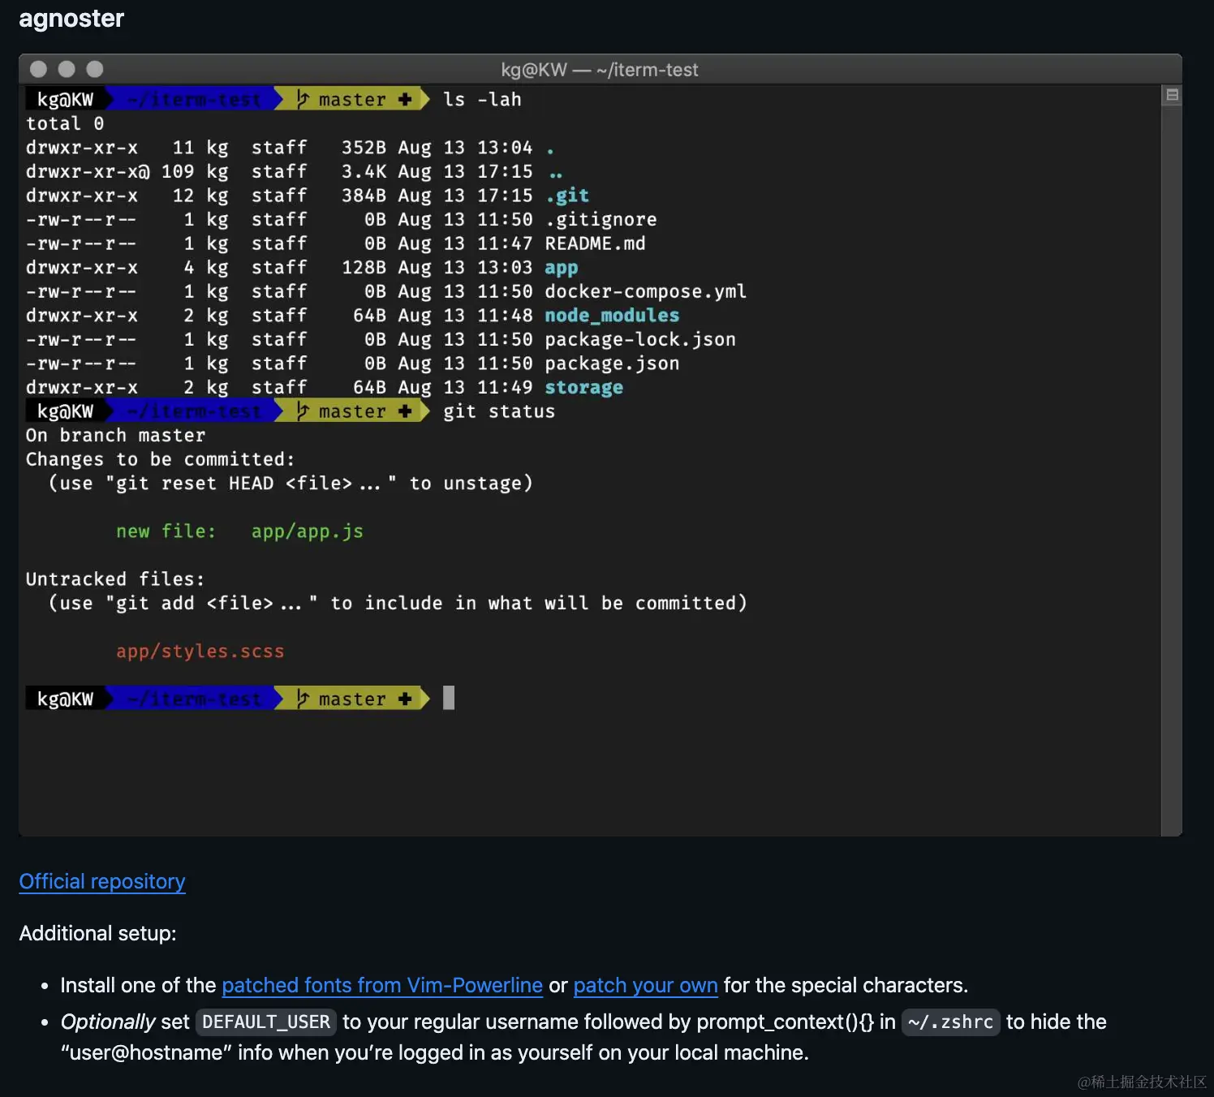This screenshot has height=1097, width=1214.
Task: Click the "docker-compose.yml" file name
Action: coord(646,291)
